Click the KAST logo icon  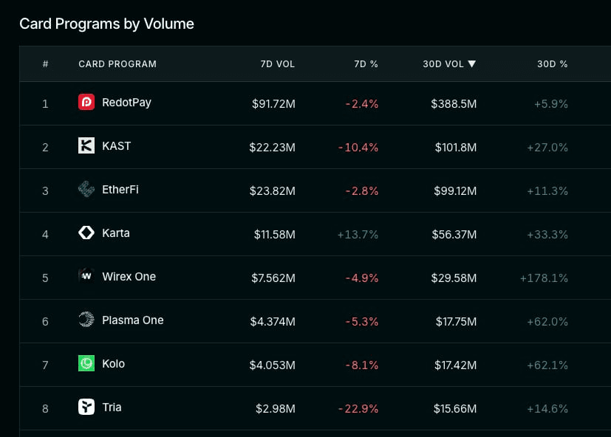tap(86, 145)
